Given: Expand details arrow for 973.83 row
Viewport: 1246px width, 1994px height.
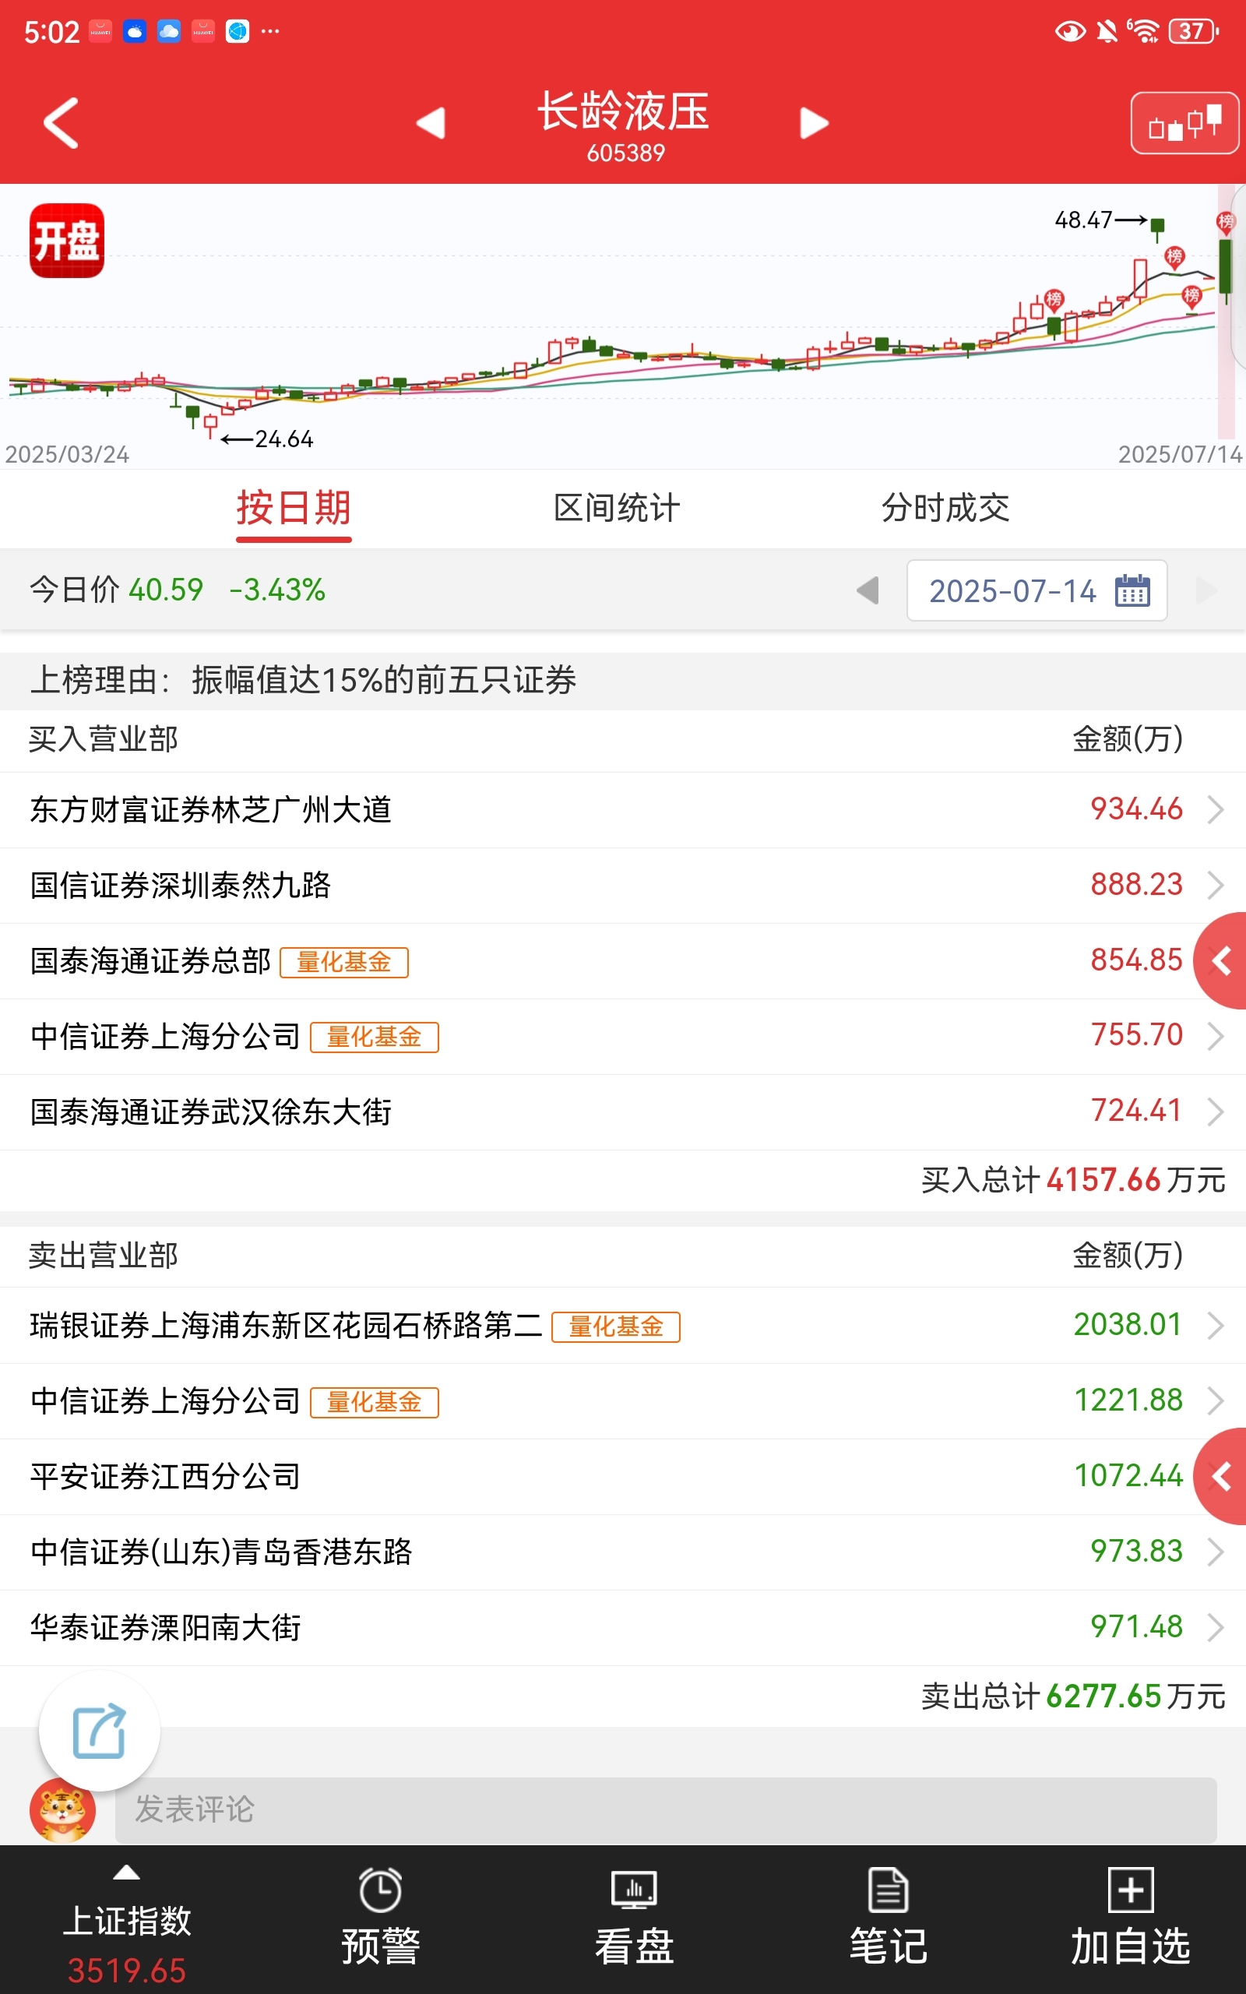Looking at the screenshot, I should click(x=1215, y=1552).
